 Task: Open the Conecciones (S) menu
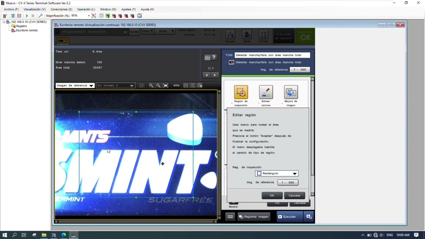point(61,9)
